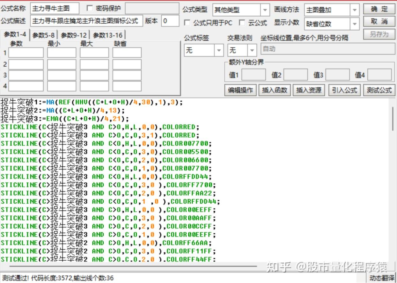Click the 引入公式 import formula button
Image resolution: width=397 pixels, height=283 pixels.
pyautogui.click(x=344, y=90)
